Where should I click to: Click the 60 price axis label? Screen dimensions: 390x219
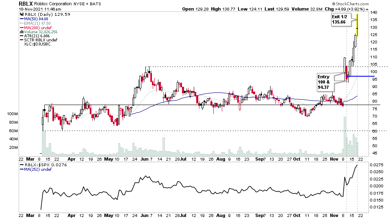click(374, 131)
